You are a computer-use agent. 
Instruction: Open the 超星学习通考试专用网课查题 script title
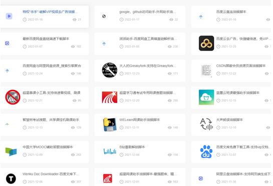tap(147, 93)
